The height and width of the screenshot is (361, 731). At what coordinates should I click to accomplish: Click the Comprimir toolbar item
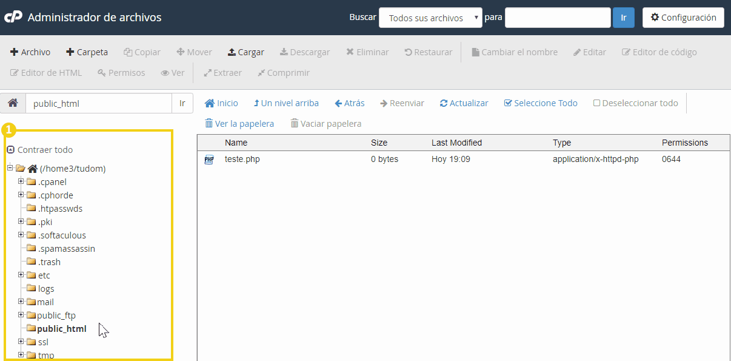[x=283, y=73]
